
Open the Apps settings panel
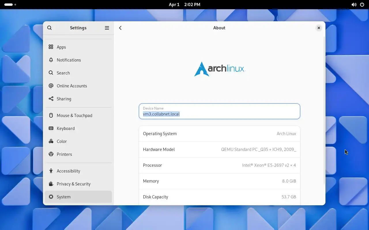click(x=78, y=47)
